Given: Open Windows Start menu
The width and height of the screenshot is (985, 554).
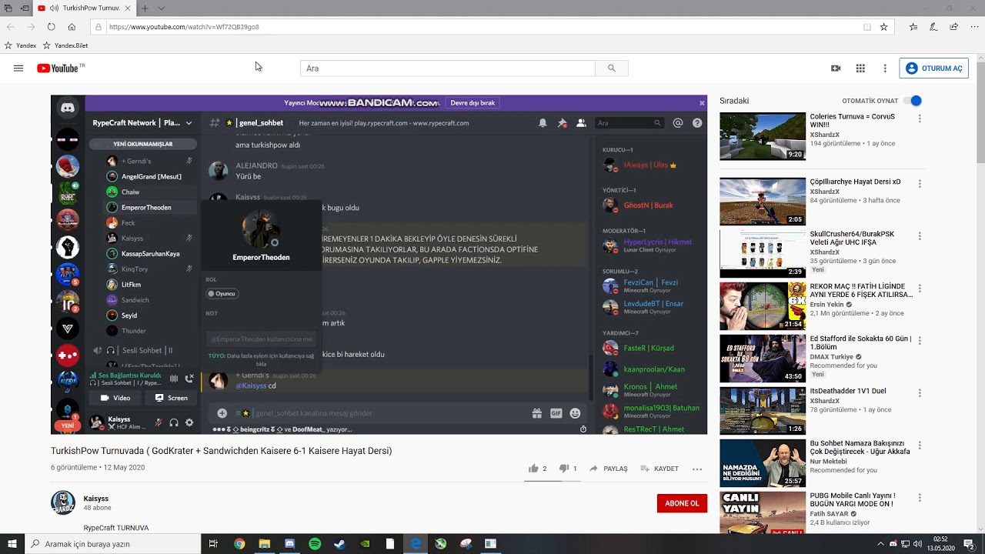Looking at the screenshot, I should [12, 544].
